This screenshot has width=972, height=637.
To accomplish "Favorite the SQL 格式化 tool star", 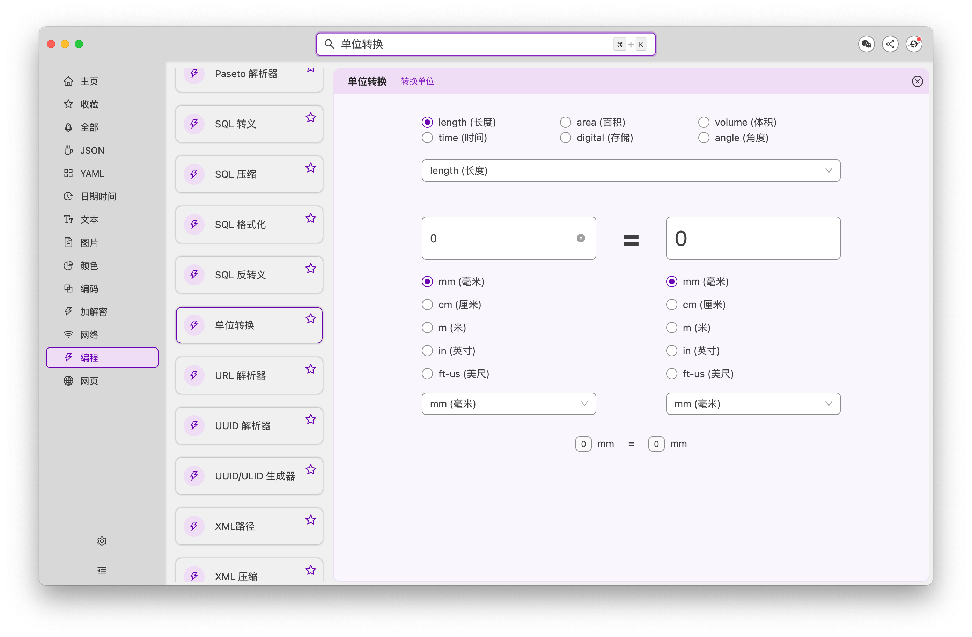I will tap(311, 218).
